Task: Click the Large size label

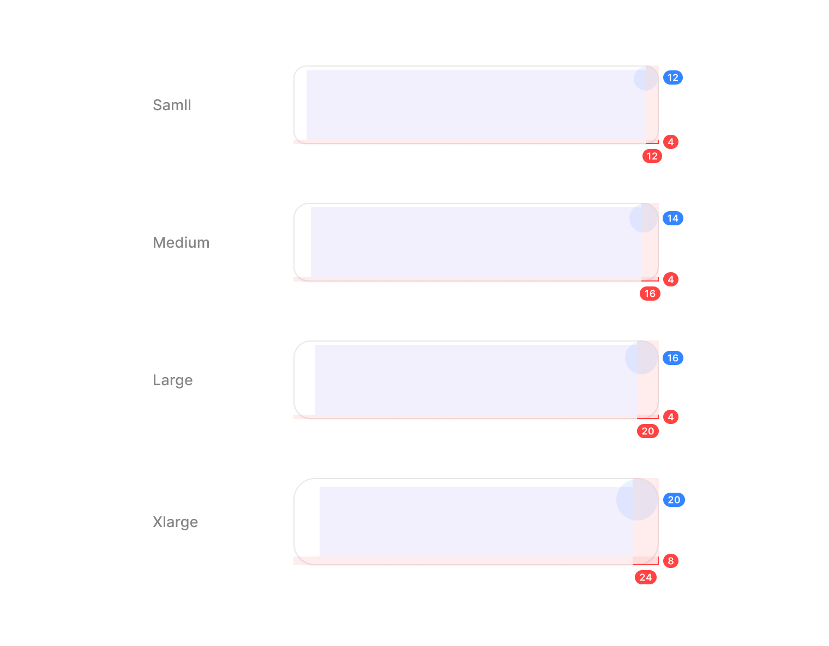Action: 172,380
